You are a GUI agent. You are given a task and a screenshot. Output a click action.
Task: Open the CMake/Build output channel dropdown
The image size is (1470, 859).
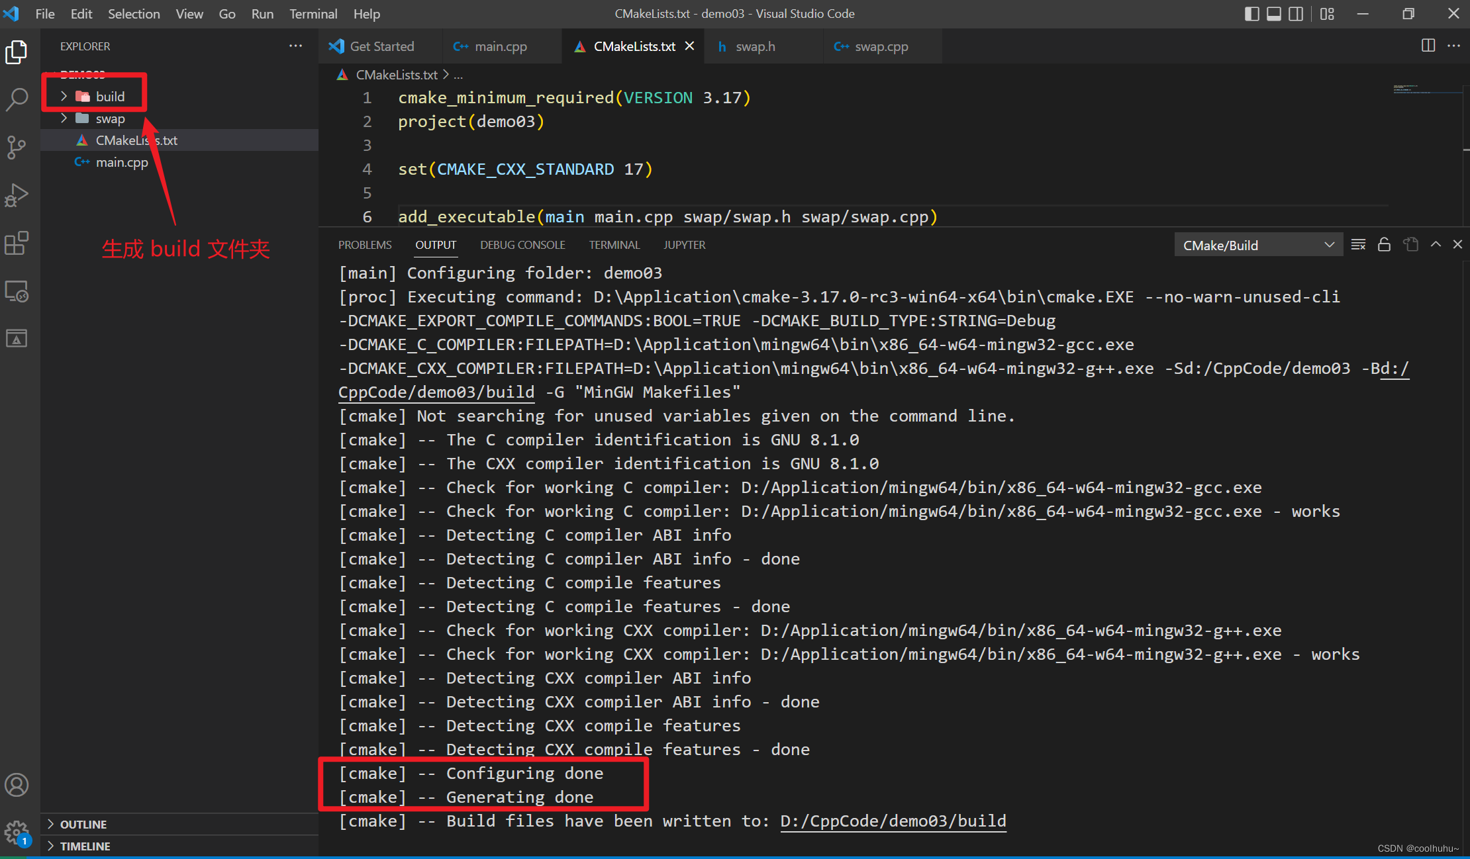point(1258,245)
